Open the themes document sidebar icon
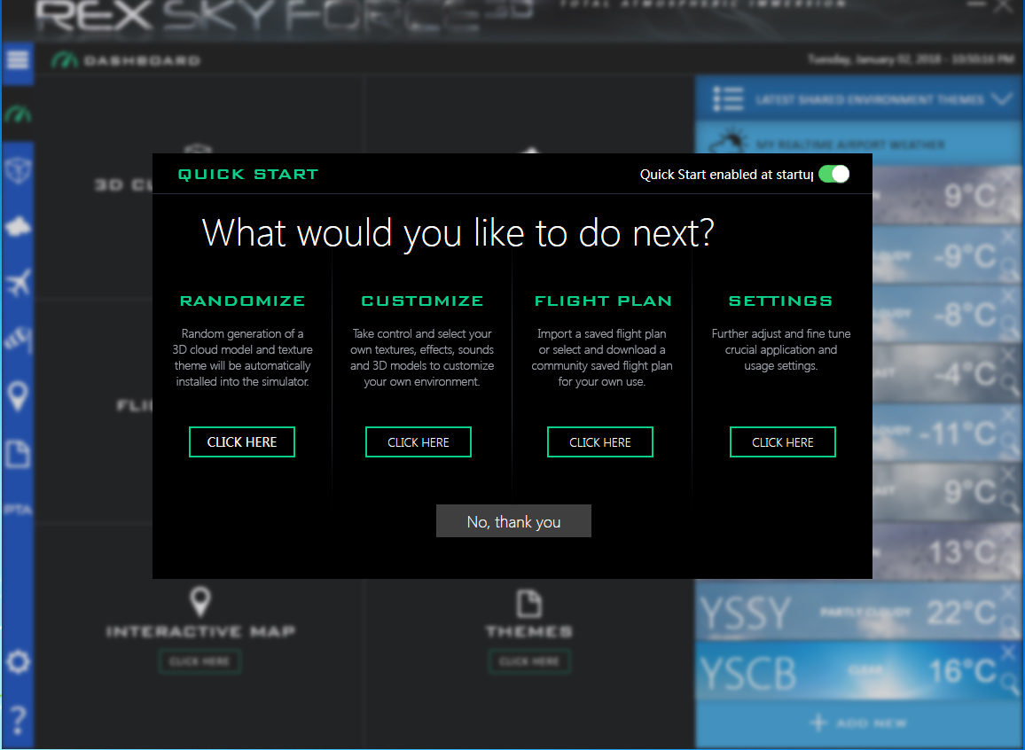Viewport: 1025px width, 750px height. (x=18, y=453)
